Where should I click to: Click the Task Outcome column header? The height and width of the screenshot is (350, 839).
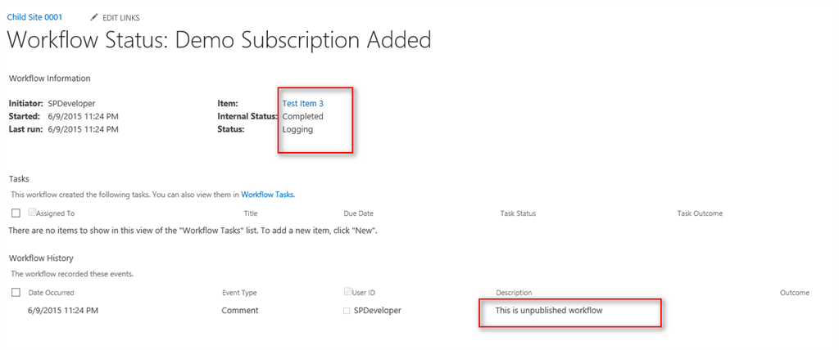(700, 213)
